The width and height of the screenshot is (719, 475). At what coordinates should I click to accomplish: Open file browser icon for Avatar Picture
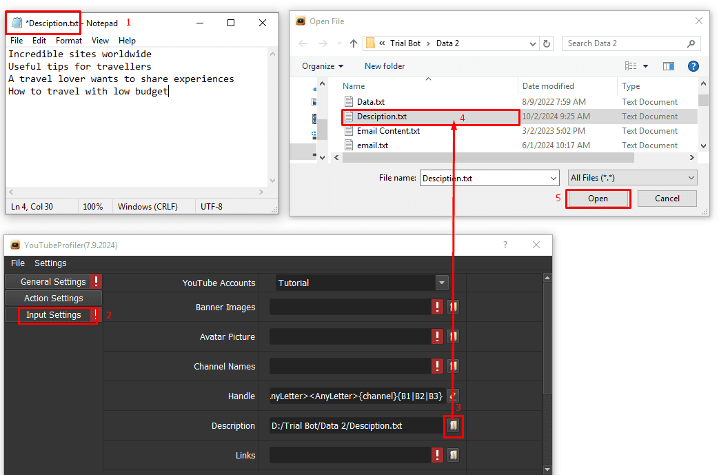pyautogui.click(x=453, y=336)
